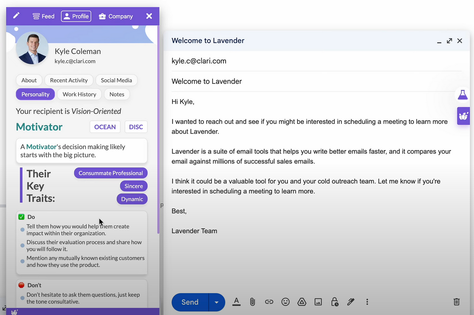
Task: Click the green Do checkmark icon
Action: click(x=21, y=217)
